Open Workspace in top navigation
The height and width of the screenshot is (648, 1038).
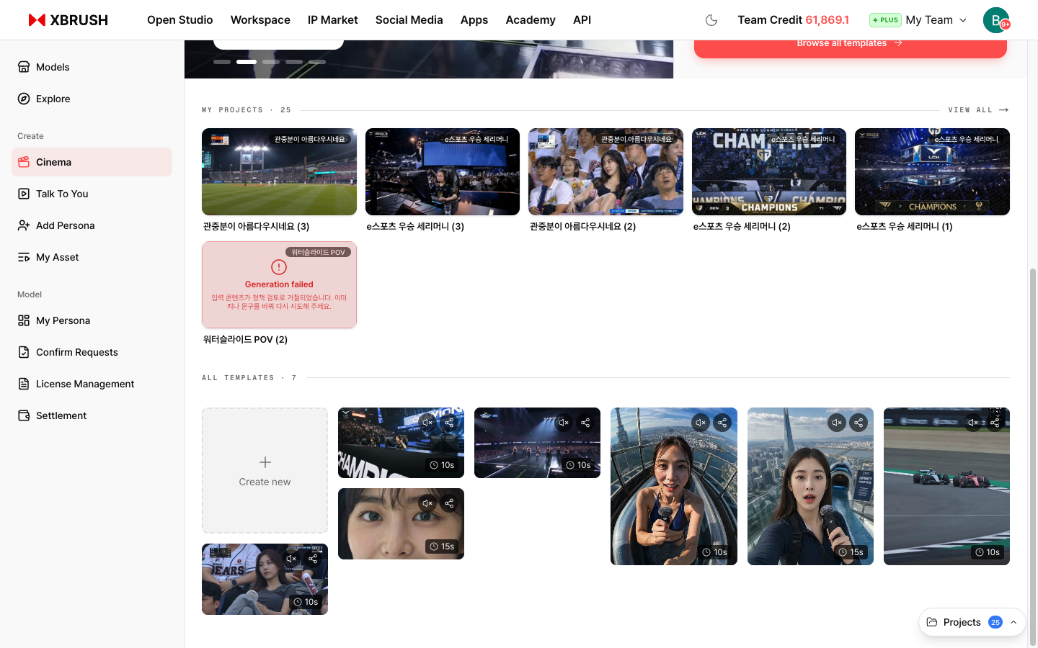click(x=260, y=20)
